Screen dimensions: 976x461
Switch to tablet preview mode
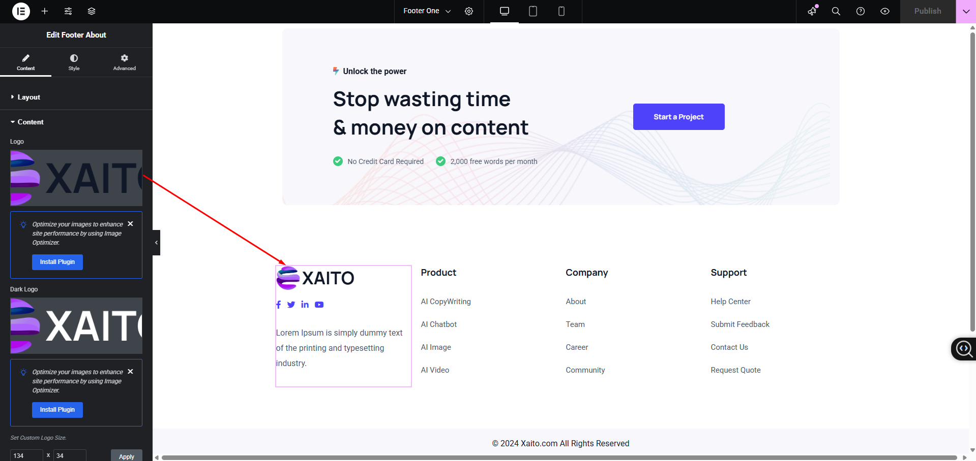(x=533, y=11)
